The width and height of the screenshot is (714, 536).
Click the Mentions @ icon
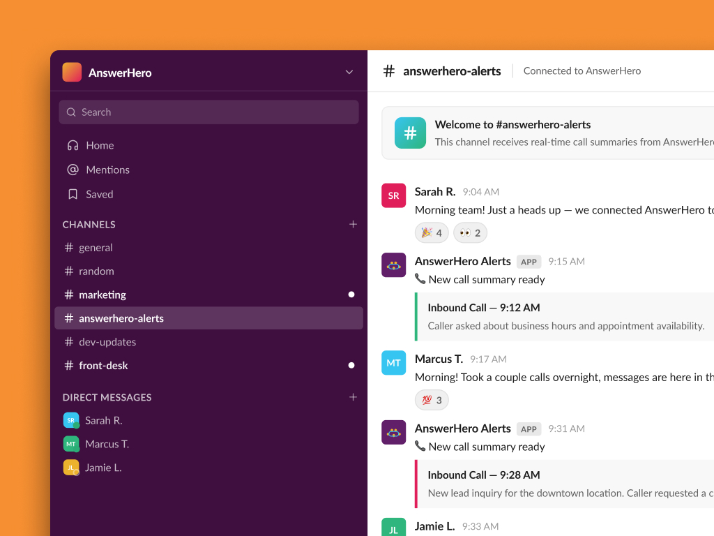[x=73, y=170]
